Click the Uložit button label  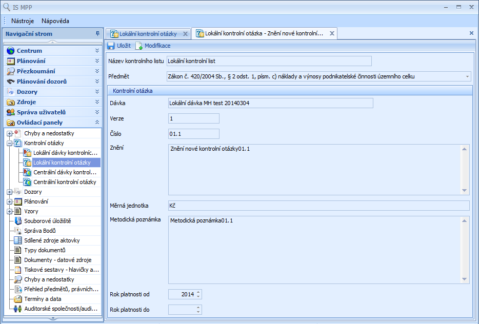pos(124,46)
